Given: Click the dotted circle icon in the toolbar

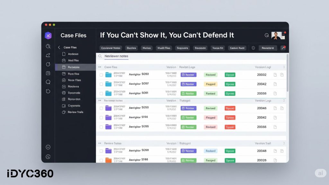Looking at the screenshot, I should [253, 48].
